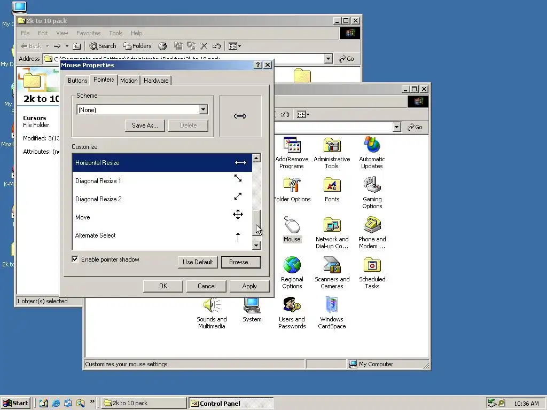Click the Start button
547x410 pixels.
point(15,403)
